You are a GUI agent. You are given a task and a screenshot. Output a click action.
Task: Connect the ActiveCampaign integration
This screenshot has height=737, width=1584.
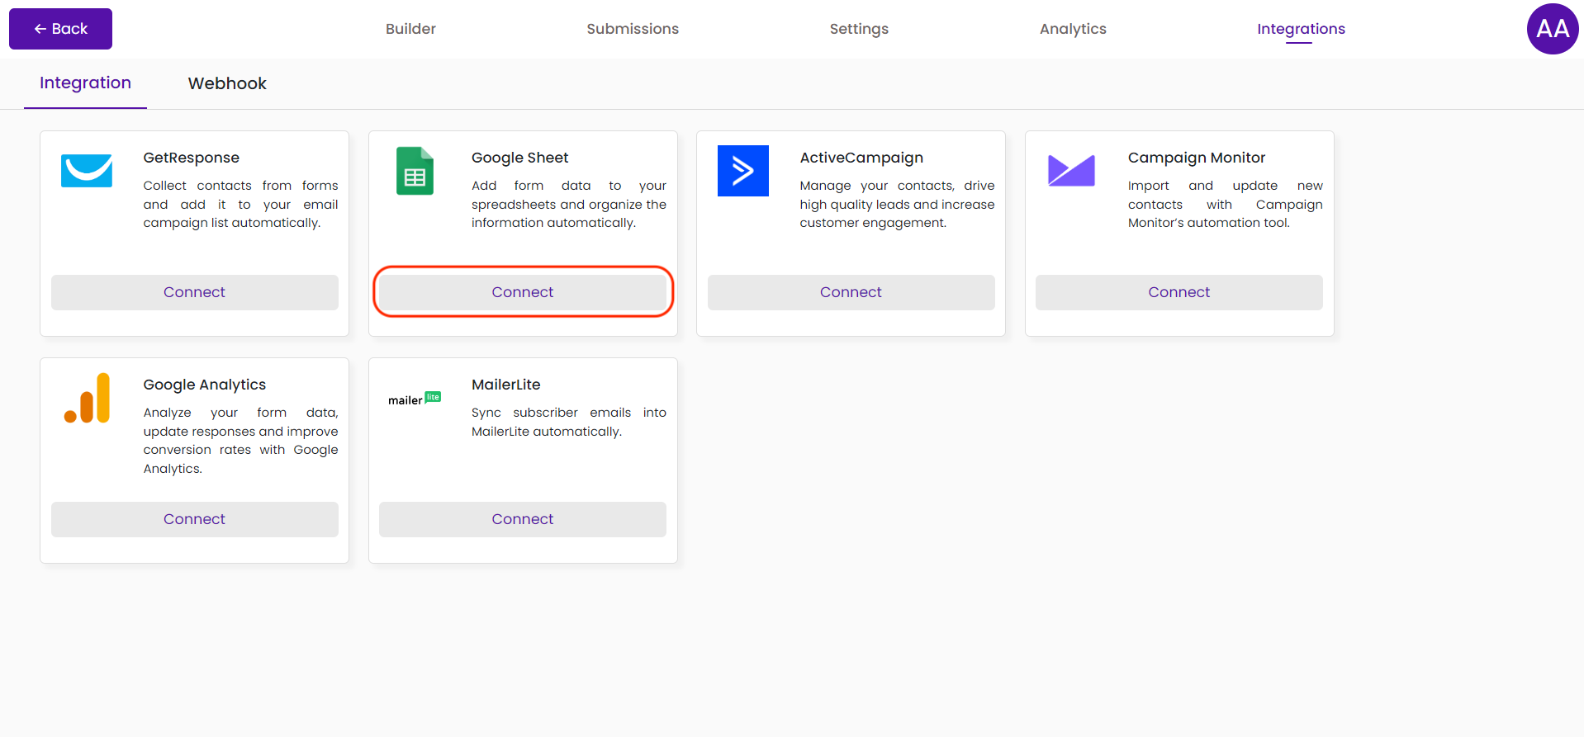[851, 292]
